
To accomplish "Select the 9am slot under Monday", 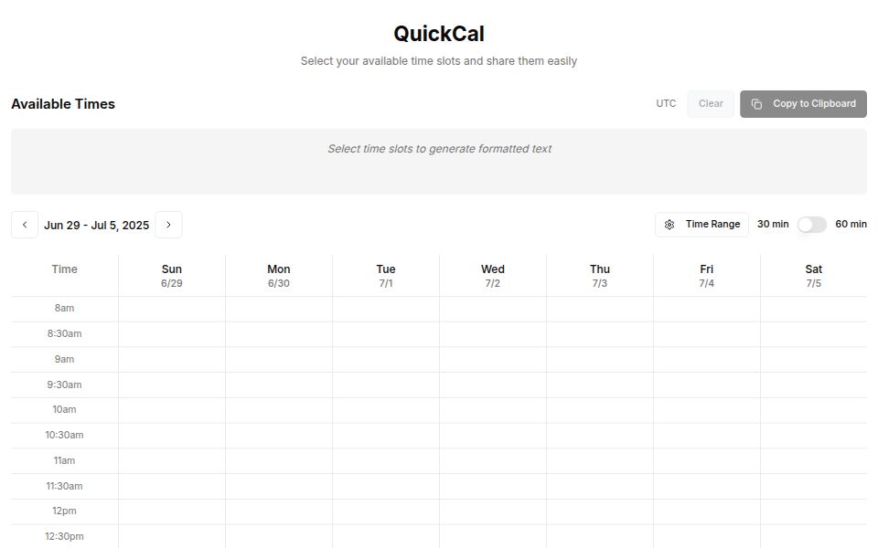I will click(278, 359).
